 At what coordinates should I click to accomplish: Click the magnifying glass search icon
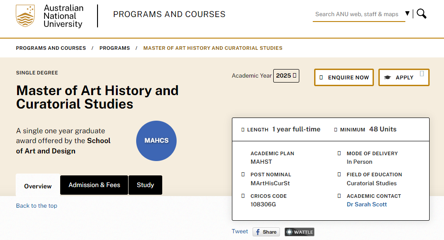(x=422, y=14)
